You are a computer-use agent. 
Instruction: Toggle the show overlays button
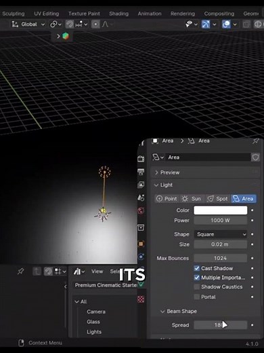tap(226, 24)
